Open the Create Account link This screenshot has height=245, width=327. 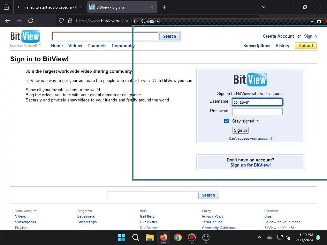coord(278,36)
